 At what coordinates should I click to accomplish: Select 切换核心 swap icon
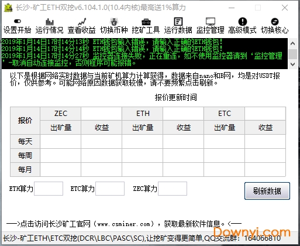pos(275,22)
